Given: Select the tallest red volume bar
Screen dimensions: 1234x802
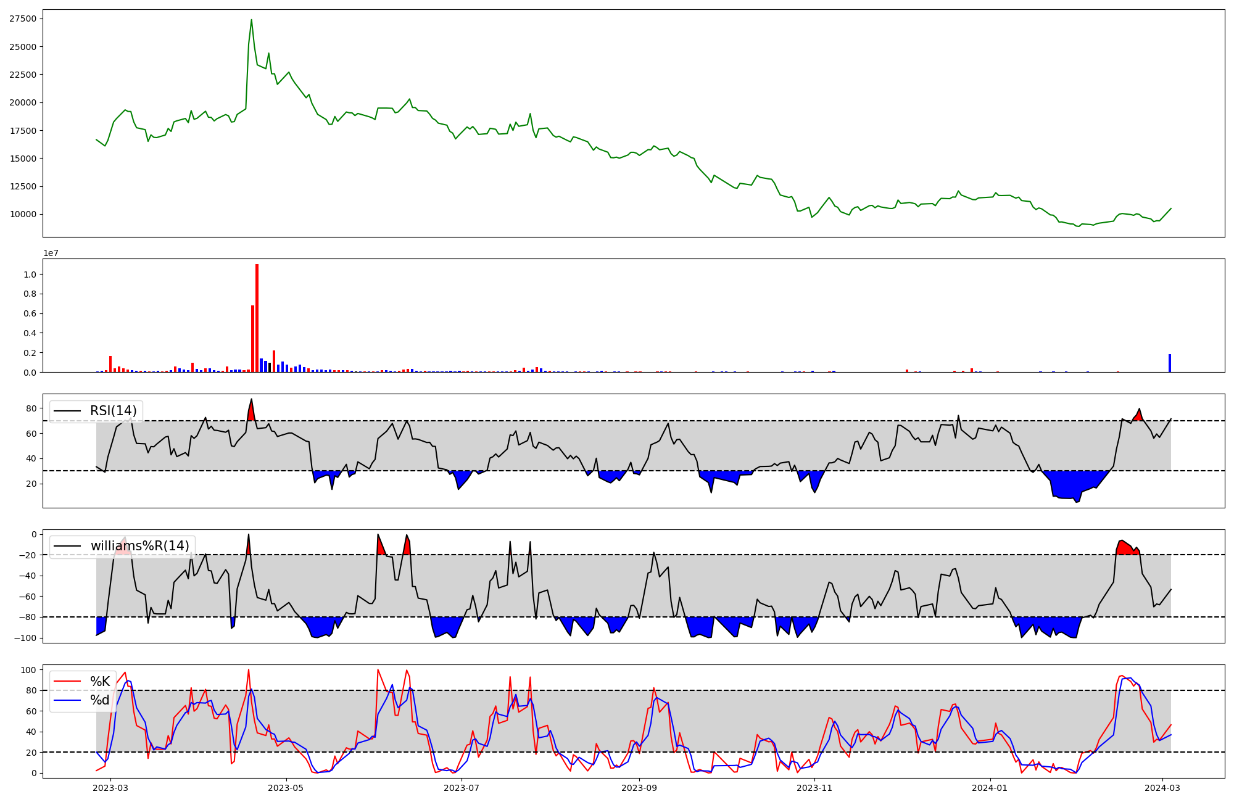Looking at the screenshot, I should (257, 318).
